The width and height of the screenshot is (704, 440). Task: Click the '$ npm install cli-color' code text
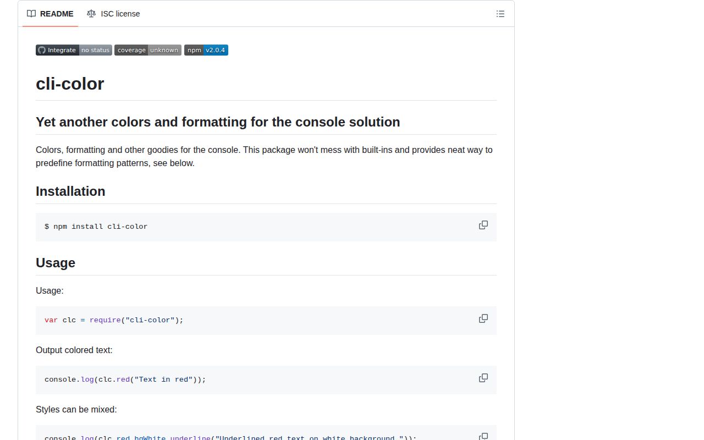(x=96, y=227)
